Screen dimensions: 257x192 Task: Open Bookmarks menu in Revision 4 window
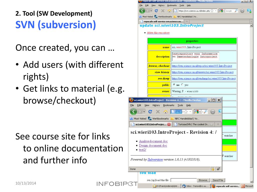pyautogui.click(x=169, y=105)
